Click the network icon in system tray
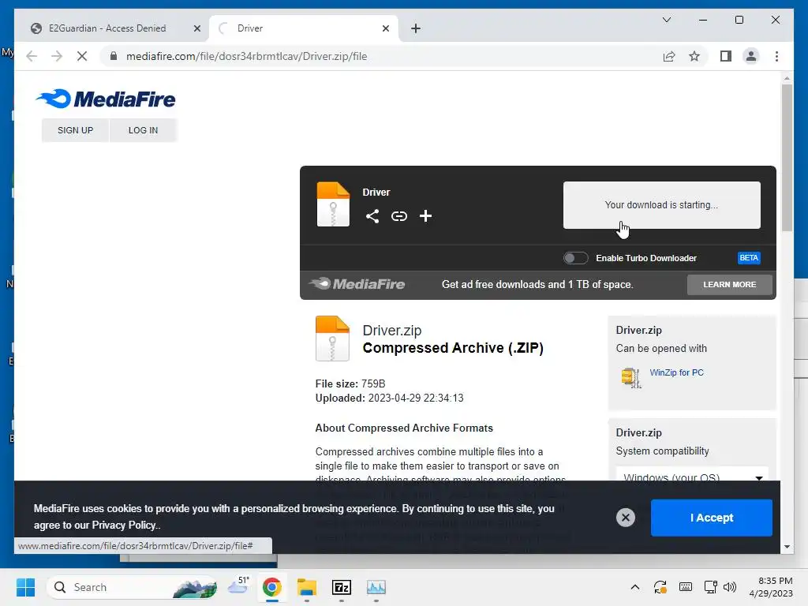This screenshot has height=606, width=808. 711,587
